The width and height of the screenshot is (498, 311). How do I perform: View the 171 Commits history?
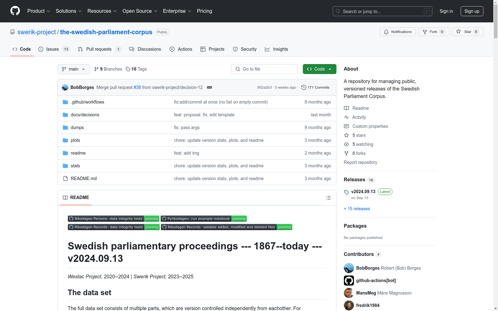(x=315, y=87)
